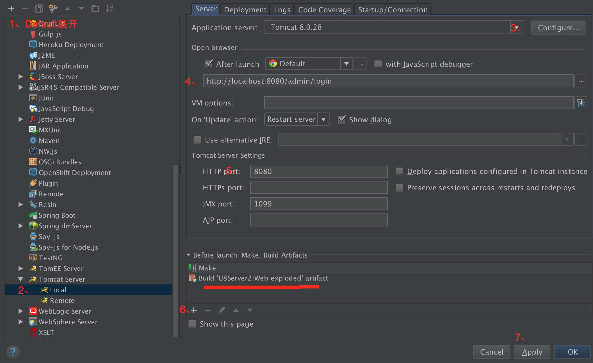Image resolution: width=593 pixels, height=363 pixels.
Task: Click the Configure... button
Action: 558,28
